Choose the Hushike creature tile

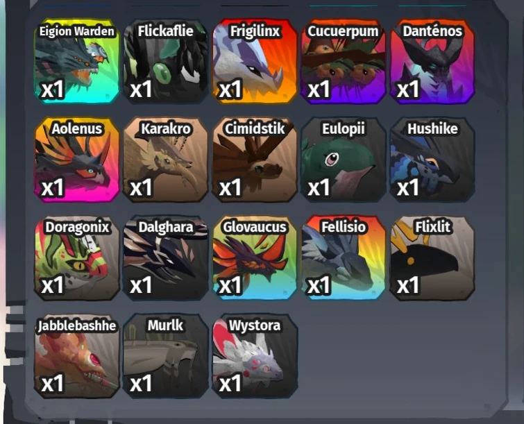pyautogui.click(x=432, y=160)
